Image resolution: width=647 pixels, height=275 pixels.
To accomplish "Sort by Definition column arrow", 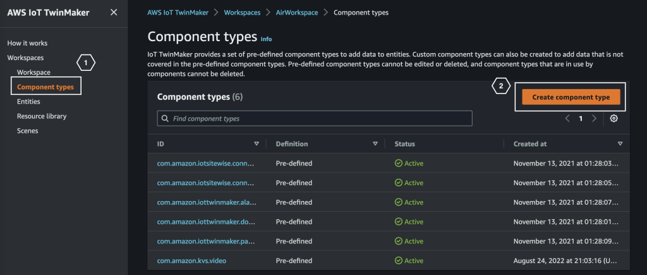I will click(375, 144).
